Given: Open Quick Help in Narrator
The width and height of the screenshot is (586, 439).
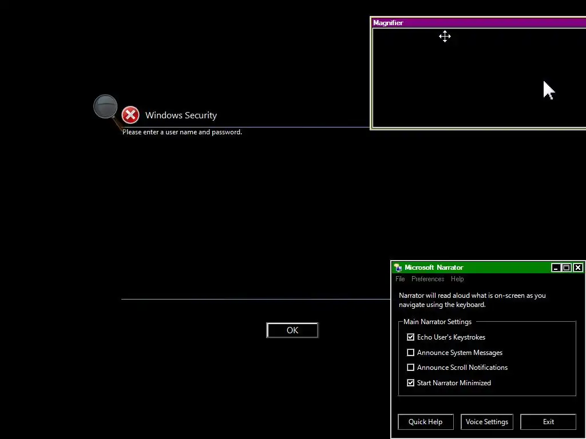Looking at the screenshot, I should 425,421.
